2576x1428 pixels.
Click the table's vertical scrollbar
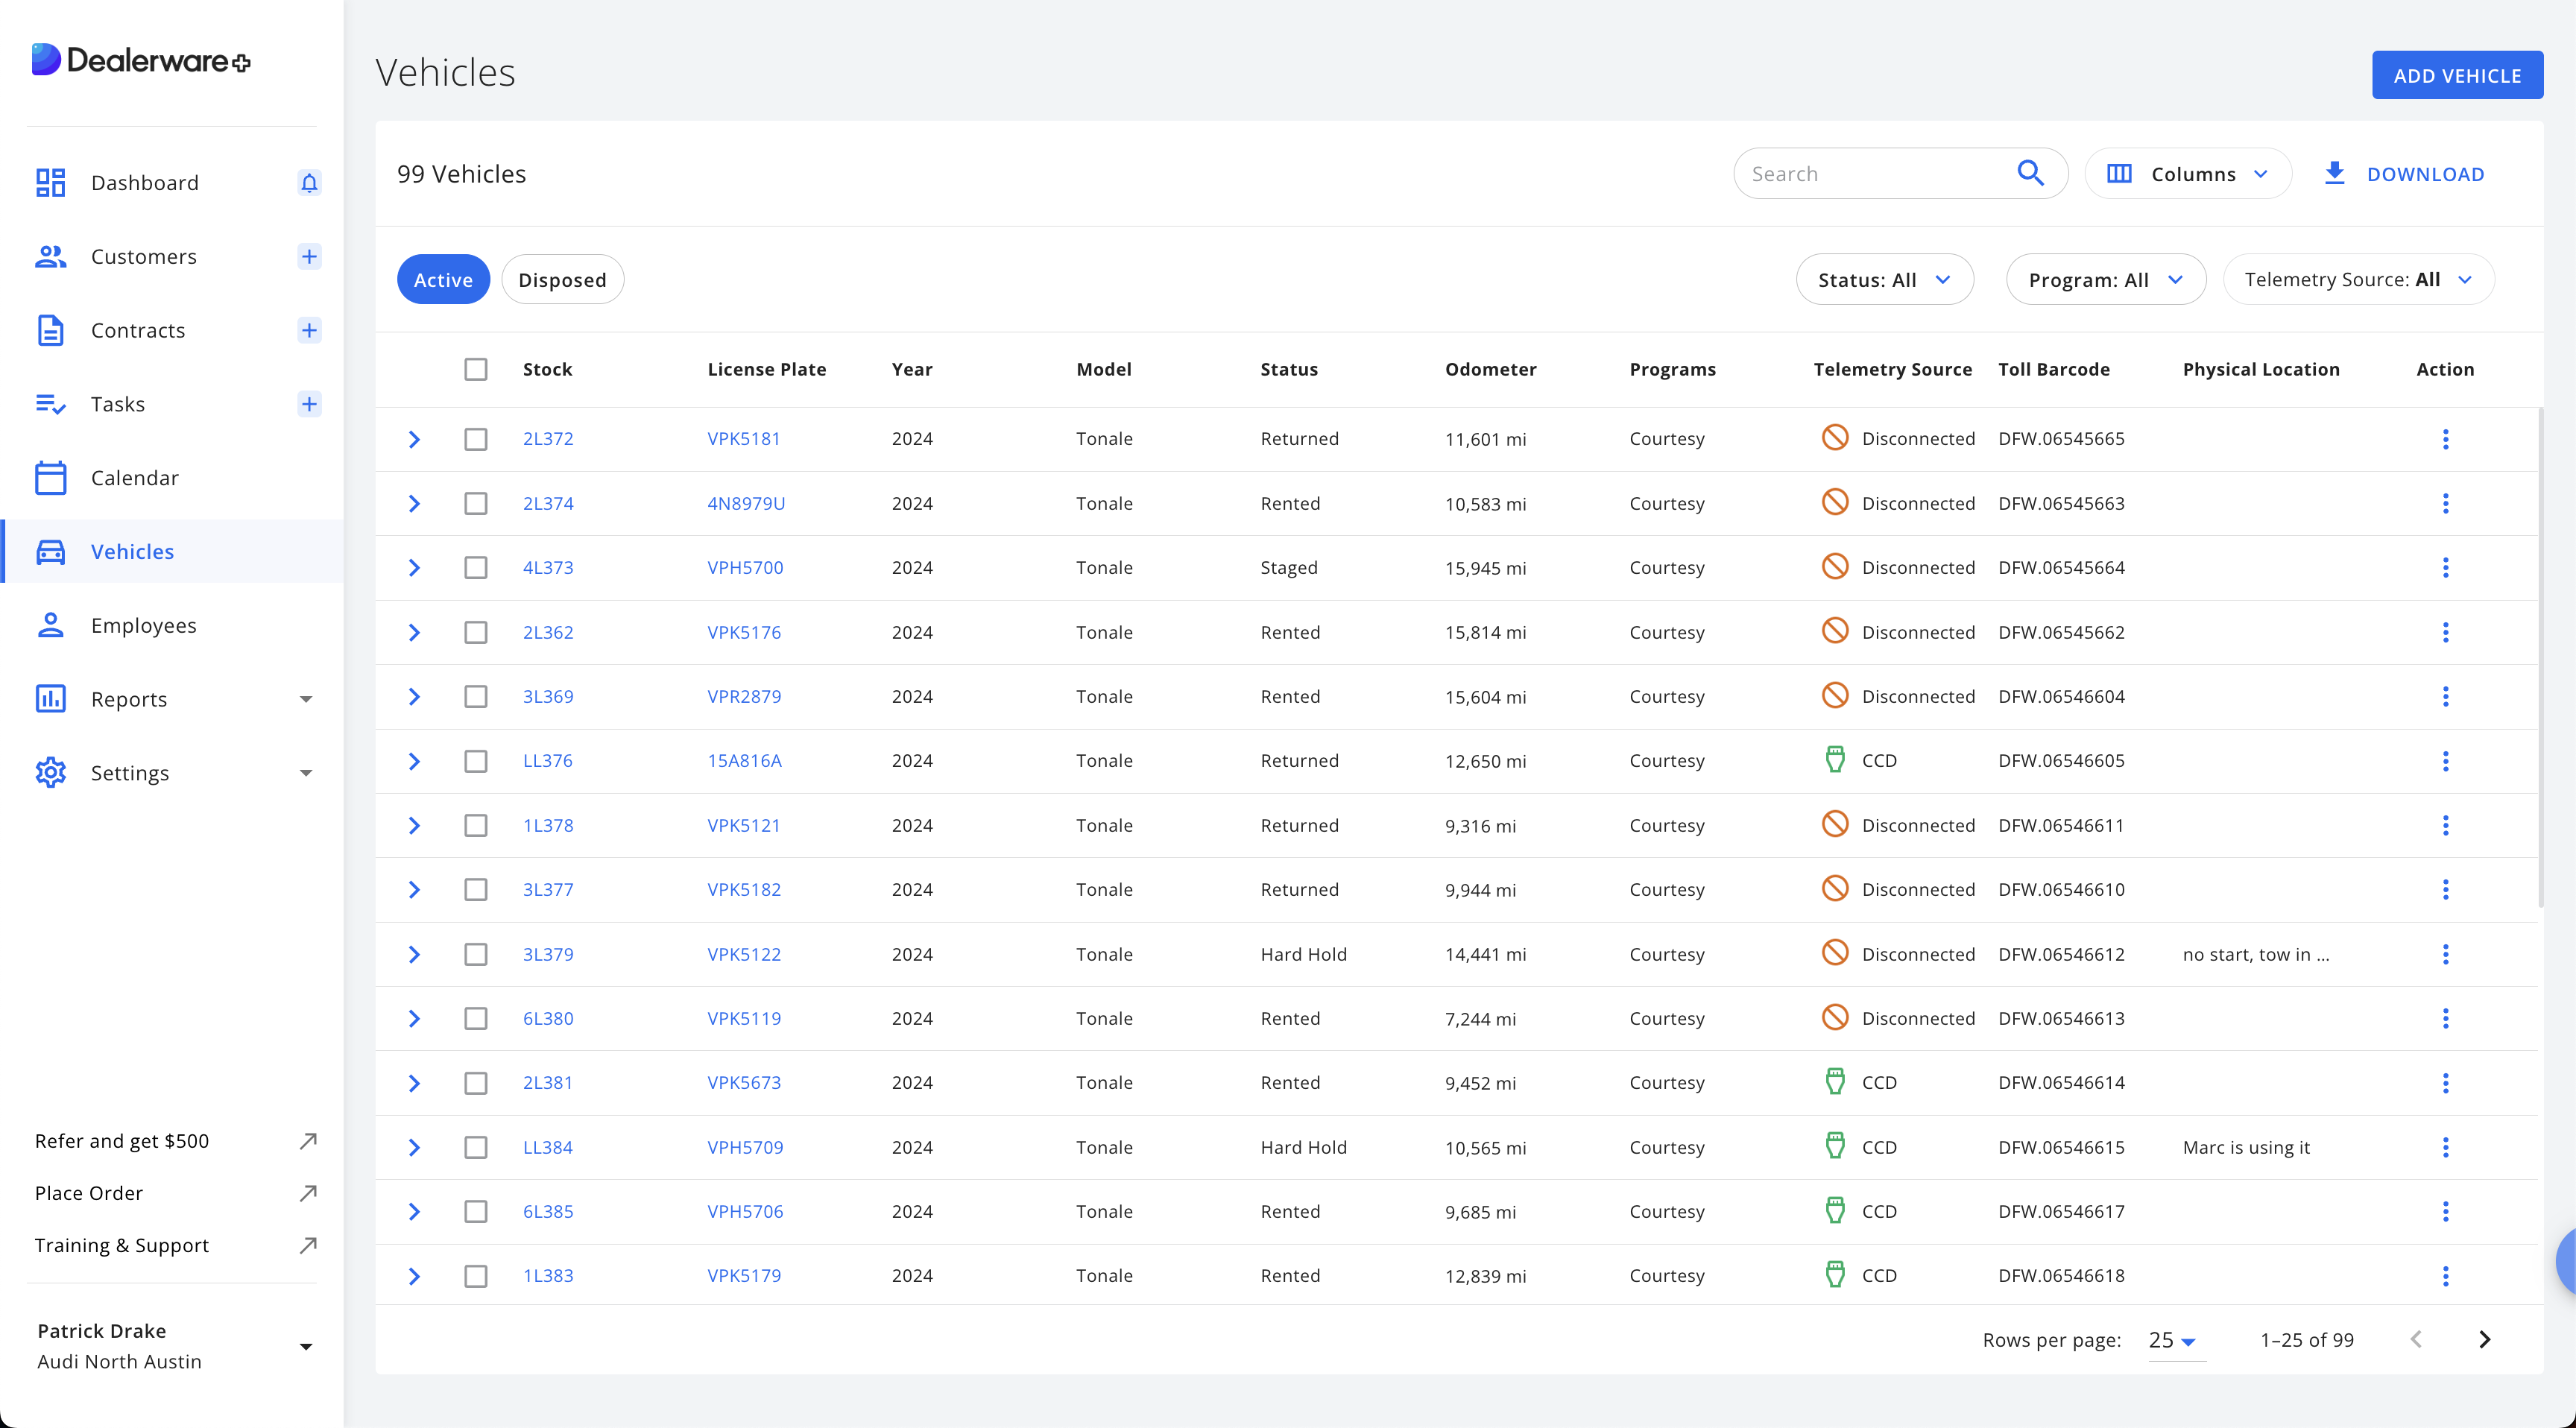click(x=2540, y=657)
